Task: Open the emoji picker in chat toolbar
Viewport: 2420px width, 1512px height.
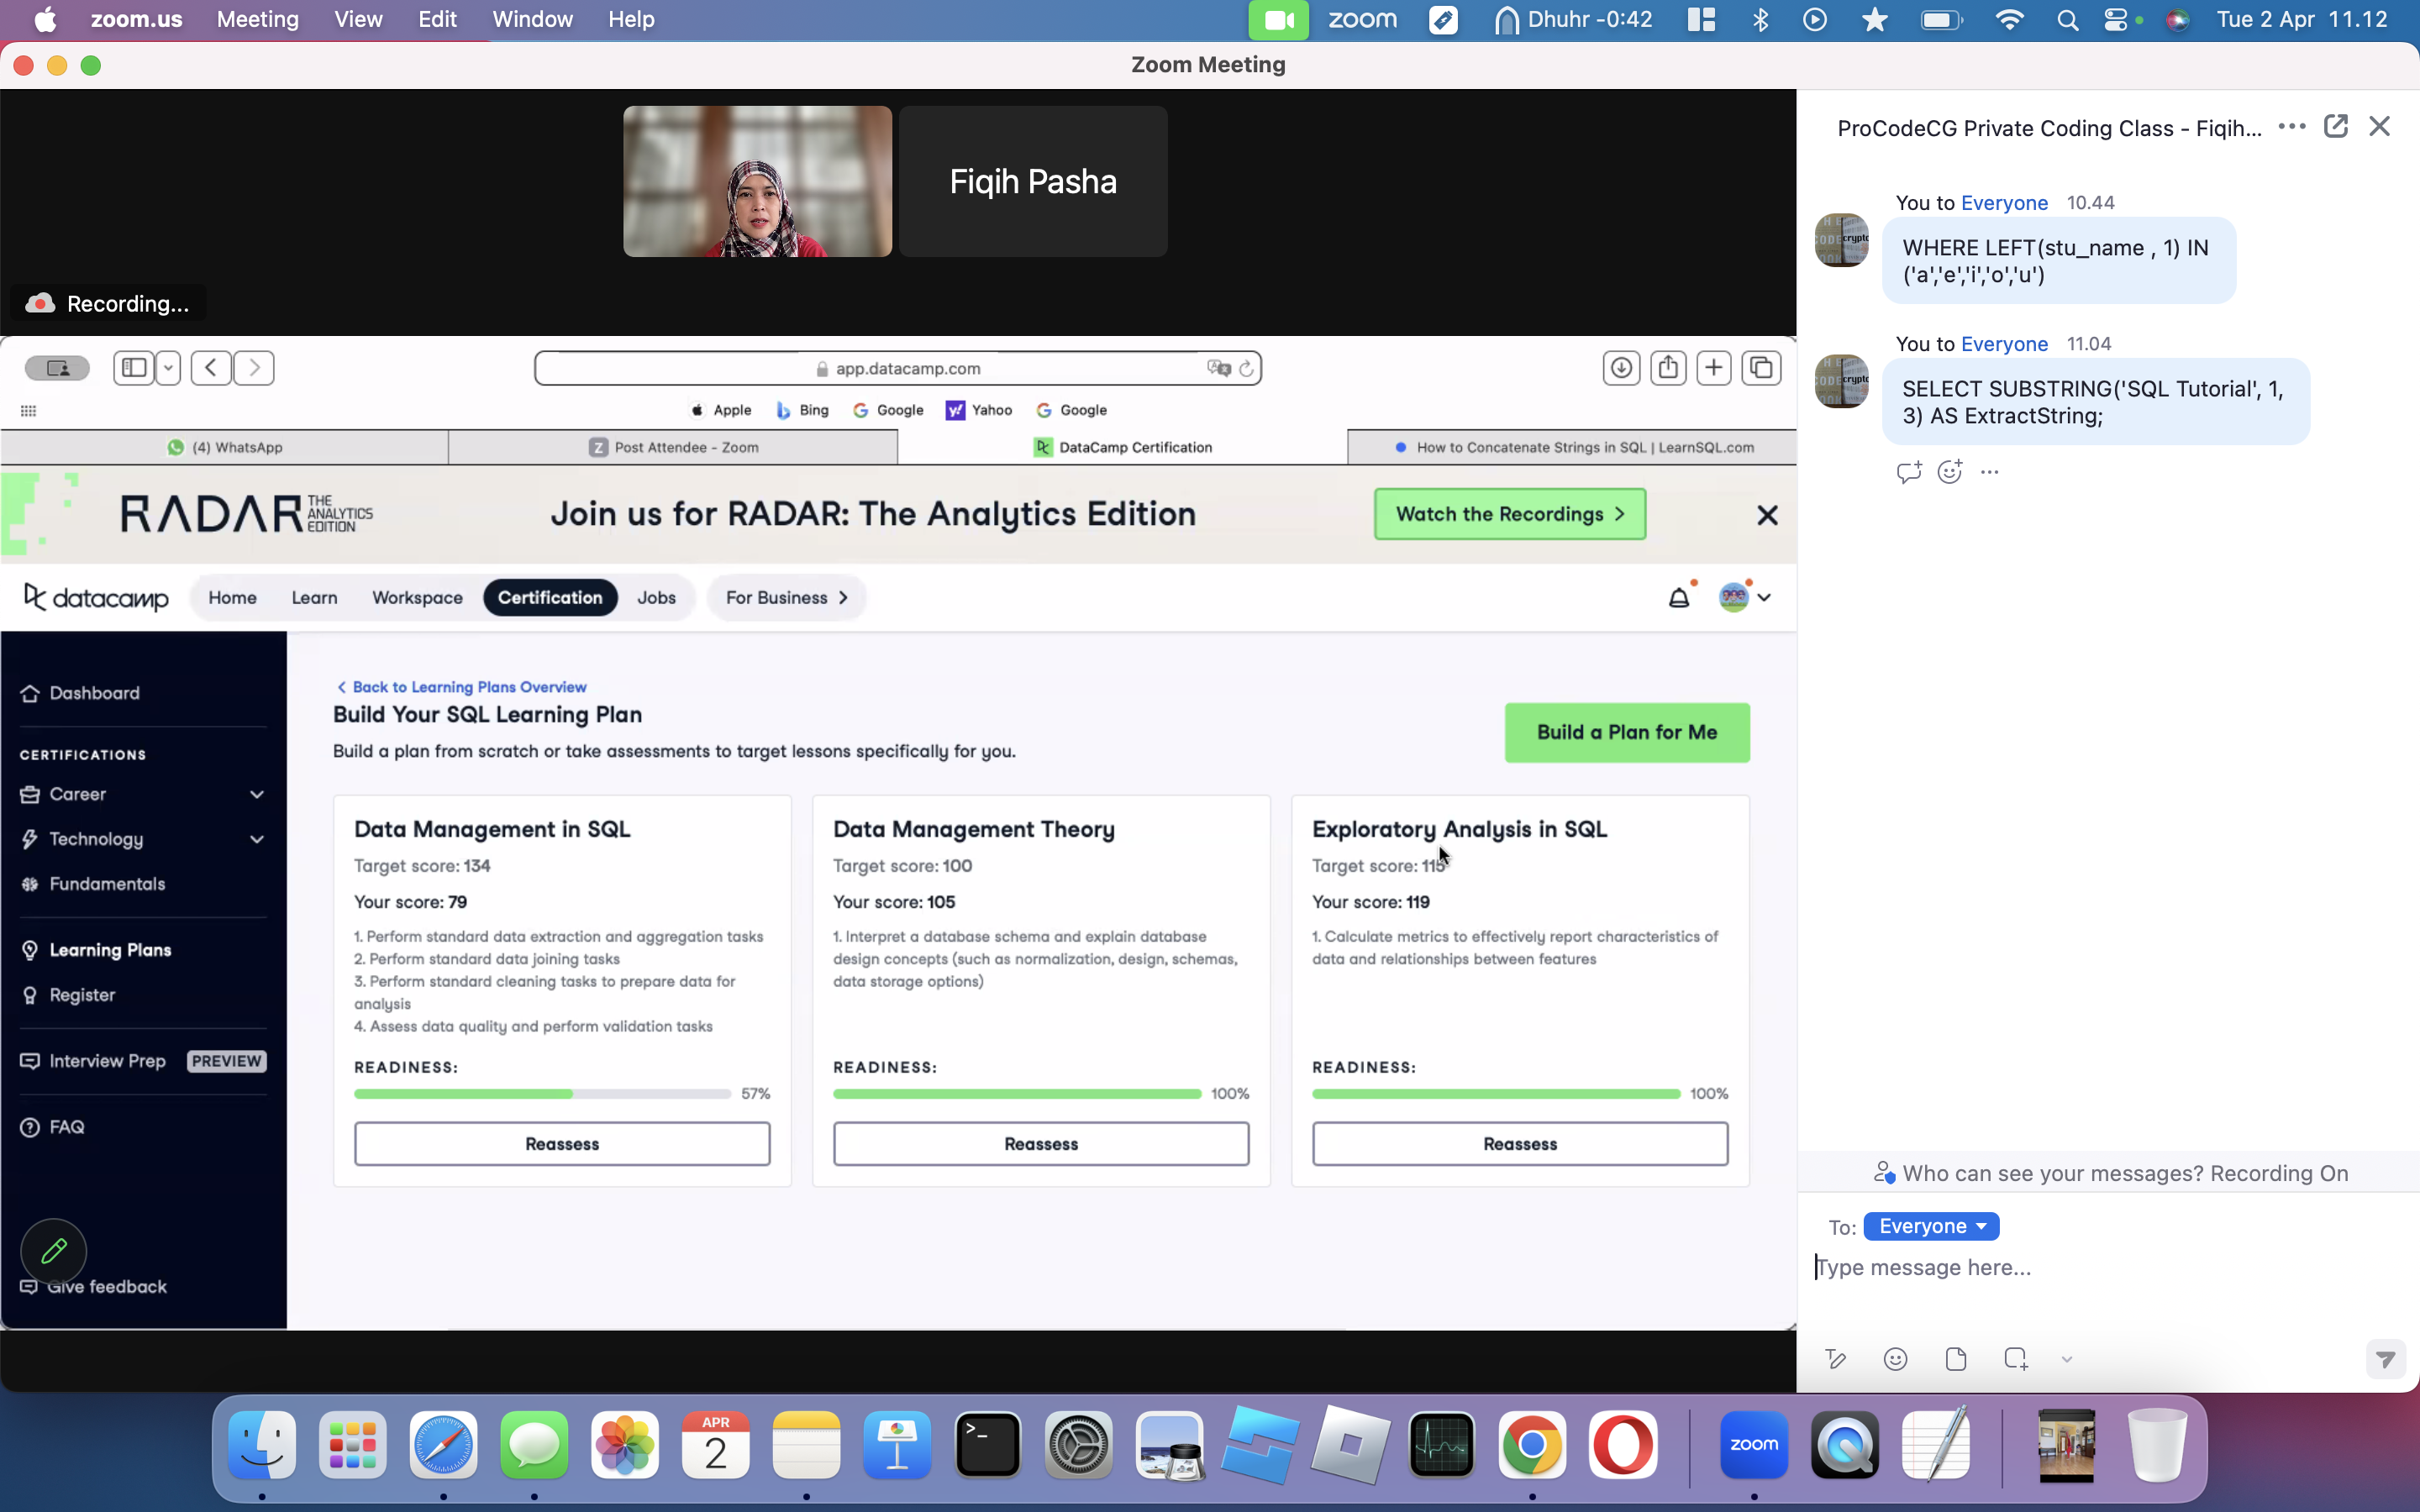Action: coord(1895,1358)
